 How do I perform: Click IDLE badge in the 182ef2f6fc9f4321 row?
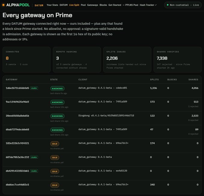(55, 144)
